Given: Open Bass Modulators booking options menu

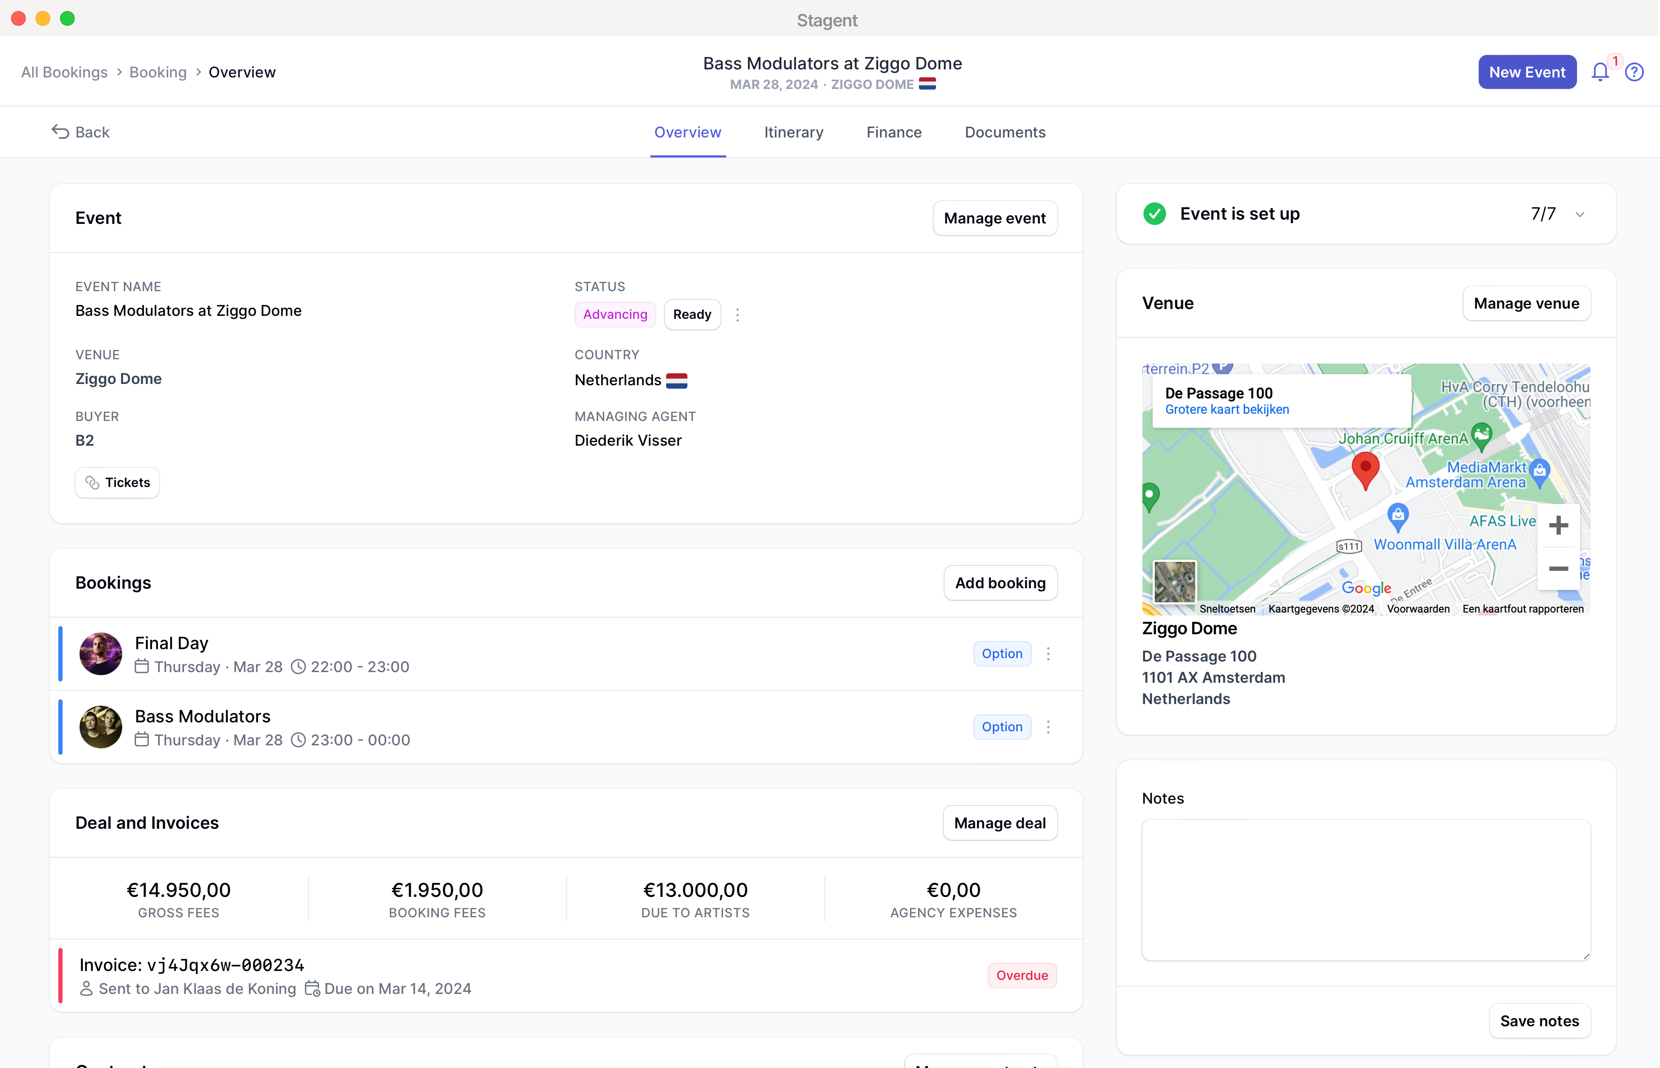Looking at the screenshot, I should pos(1048,727).
